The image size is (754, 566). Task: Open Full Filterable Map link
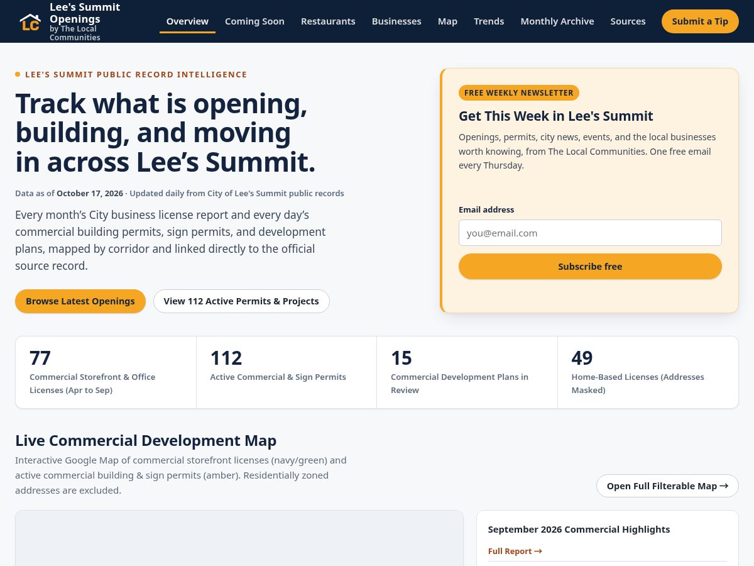point(667,486)
